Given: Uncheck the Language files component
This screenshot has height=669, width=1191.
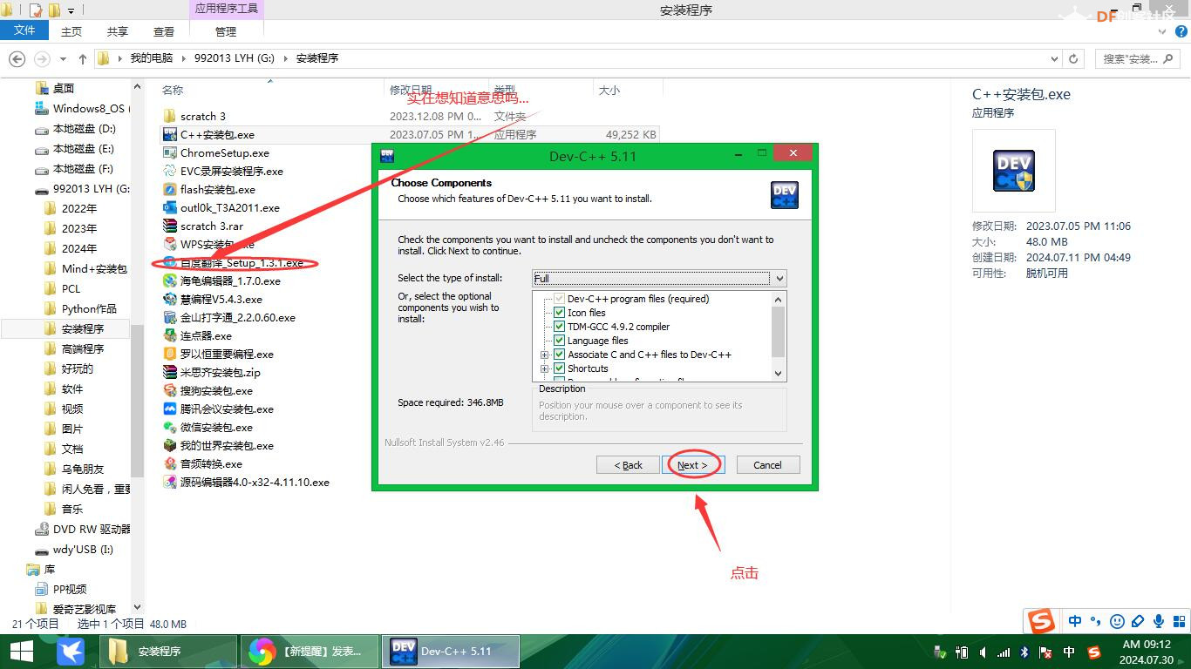Looking at the screenshot, I should click(560, 341).
